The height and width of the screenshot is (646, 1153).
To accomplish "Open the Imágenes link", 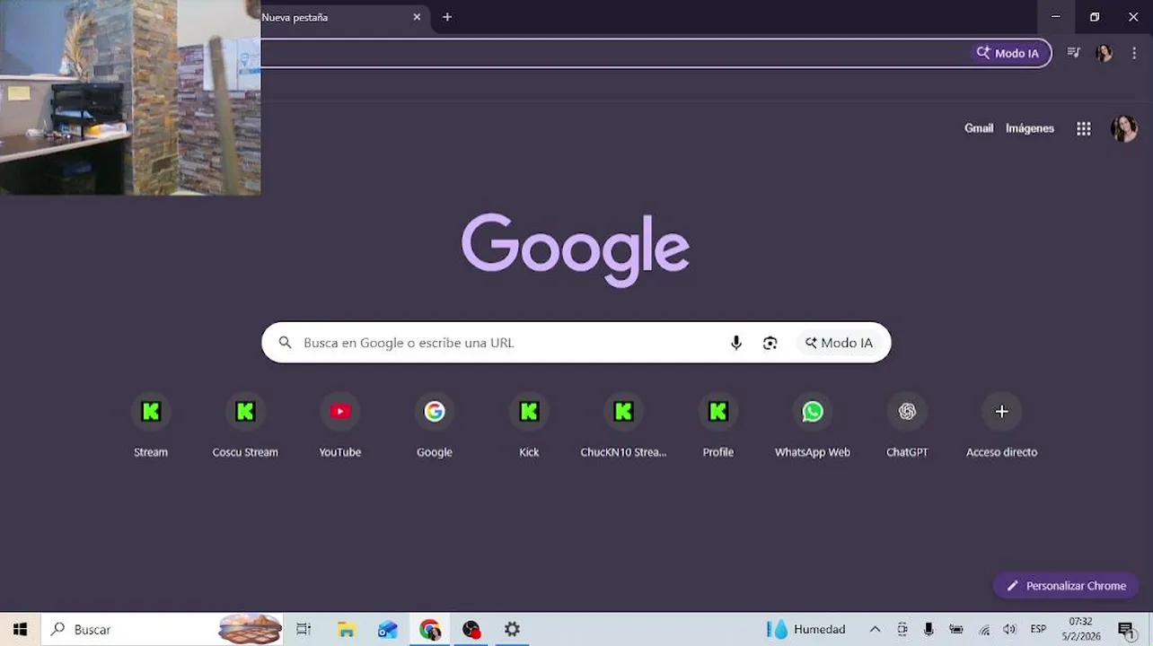I will pyautogui.click(x=1030, y=128).
